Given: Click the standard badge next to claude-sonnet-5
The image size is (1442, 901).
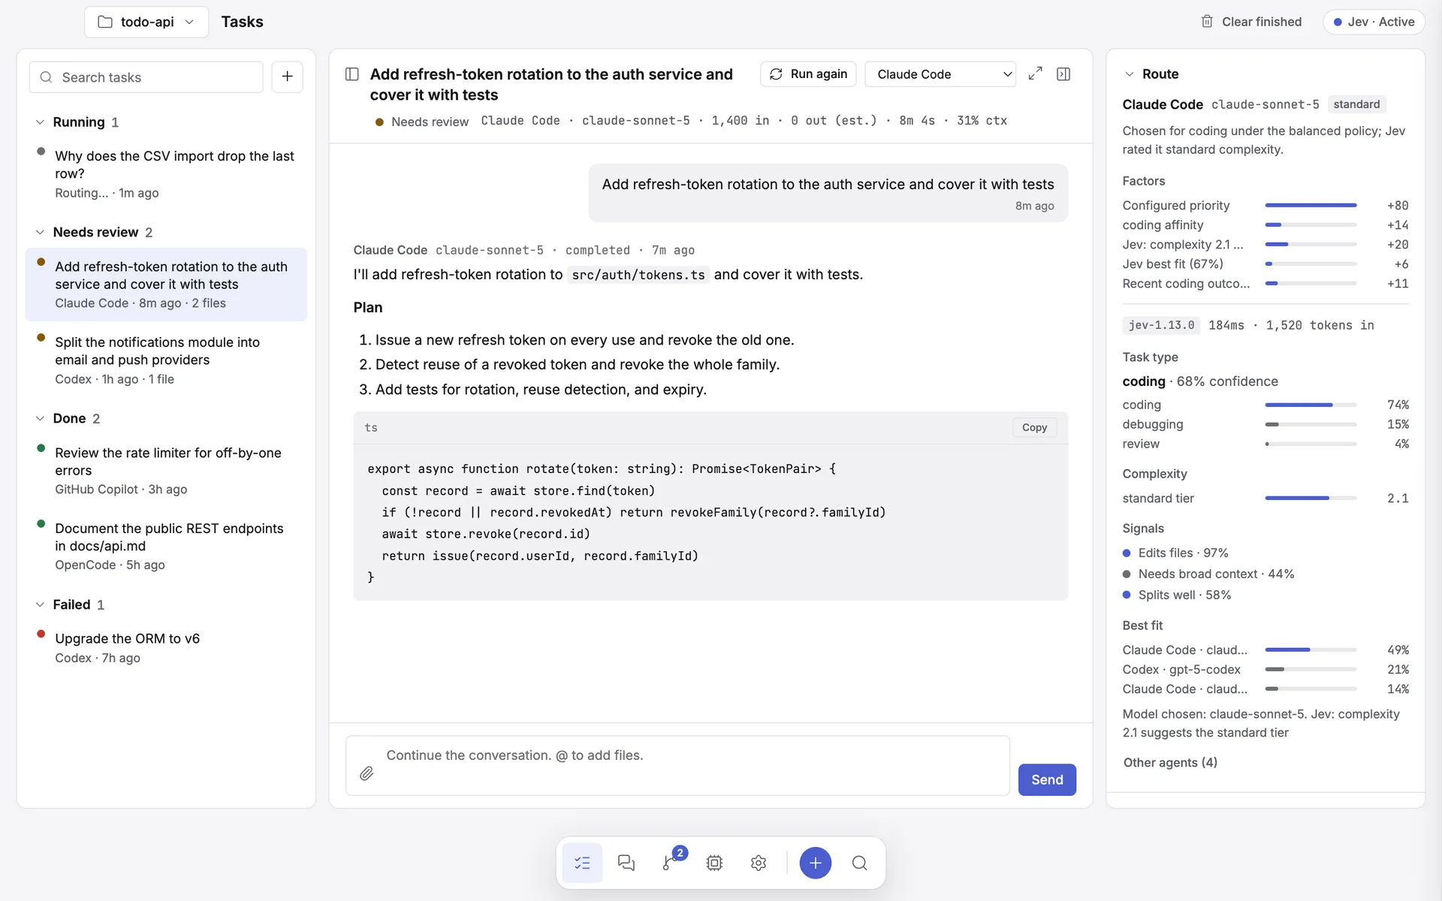Looking at the screenshot, I should [x=1356, y=104].
